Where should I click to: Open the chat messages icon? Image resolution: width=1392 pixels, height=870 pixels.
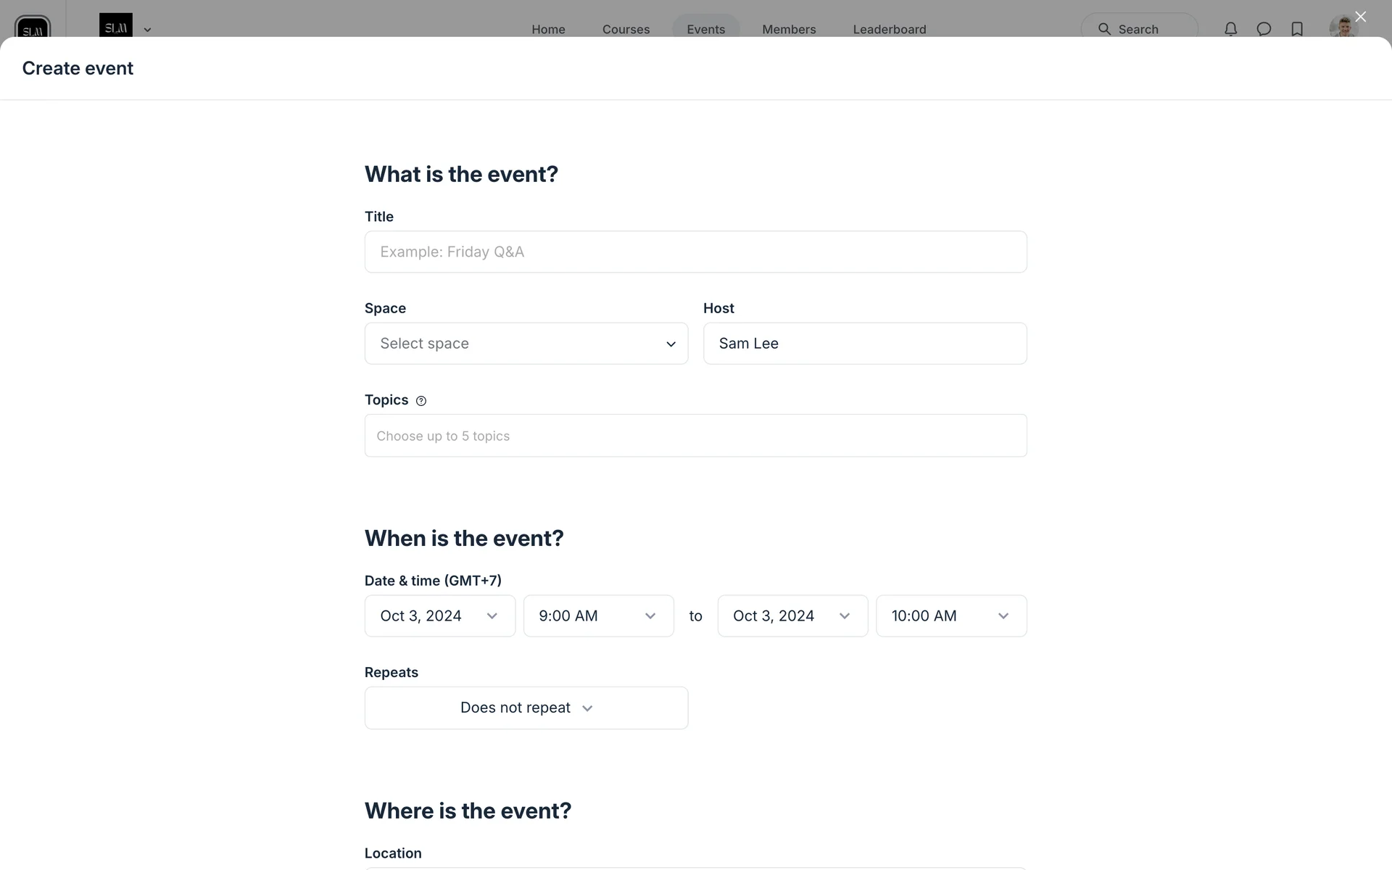1264,29
